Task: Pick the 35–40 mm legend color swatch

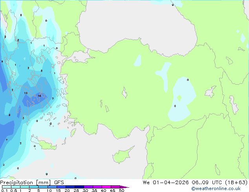Action: click(97, 187)
